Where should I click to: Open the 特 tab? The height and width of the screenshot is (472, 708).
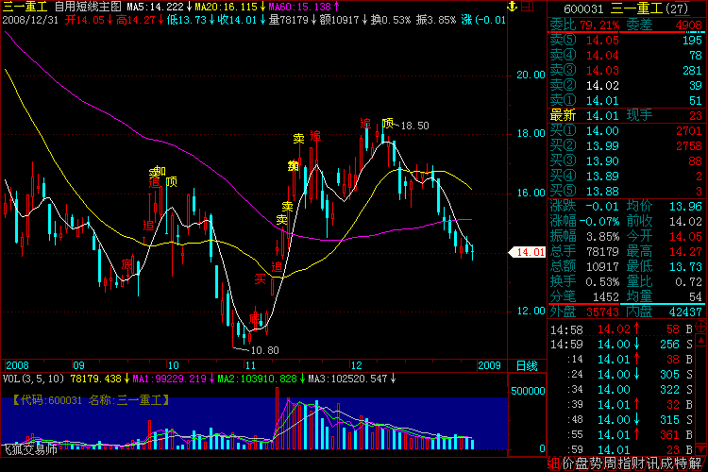[680, 464]
